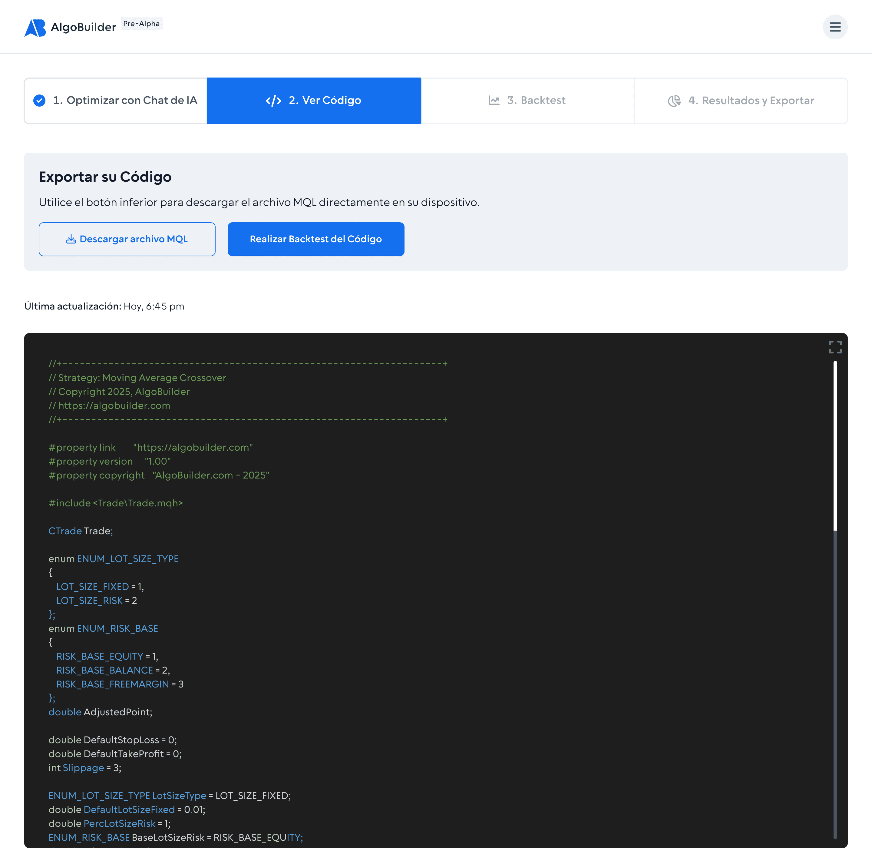Open the hamburger navigation menu

[835, 27]
